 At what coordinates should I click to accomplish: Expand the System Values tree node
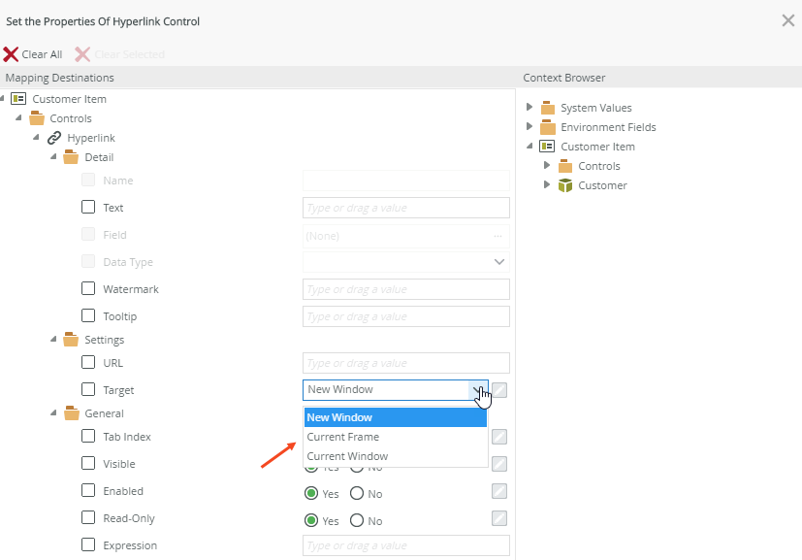point(529,108)
